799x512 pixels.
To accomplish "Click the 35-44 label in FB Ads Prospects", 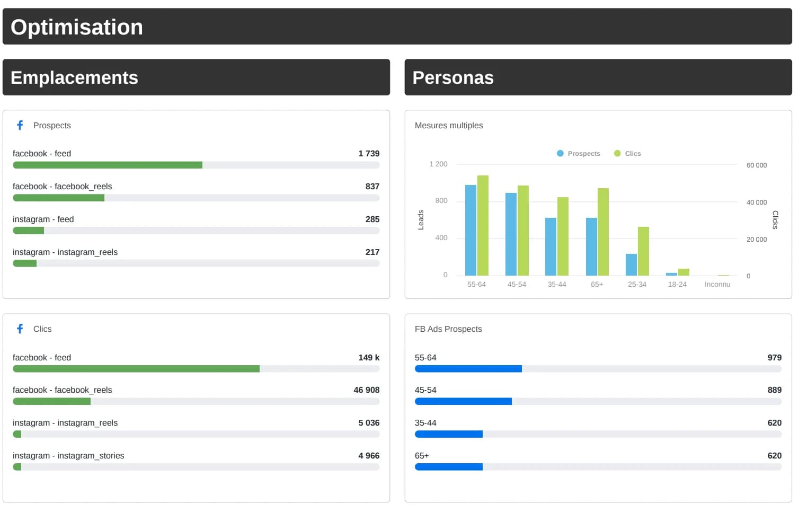I will point(425,422).
